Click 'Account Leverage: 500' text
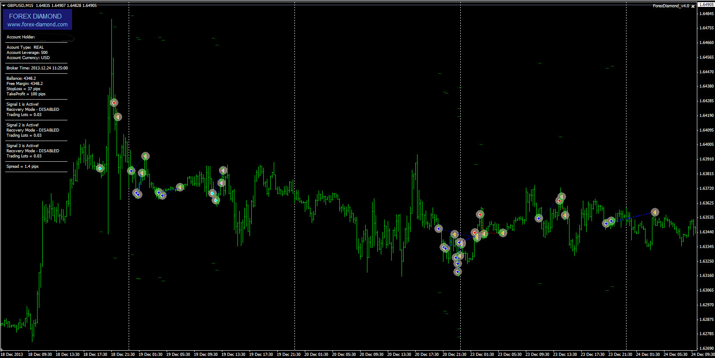Viewport: 715px width, 358px height. click(x=27, y=53)
